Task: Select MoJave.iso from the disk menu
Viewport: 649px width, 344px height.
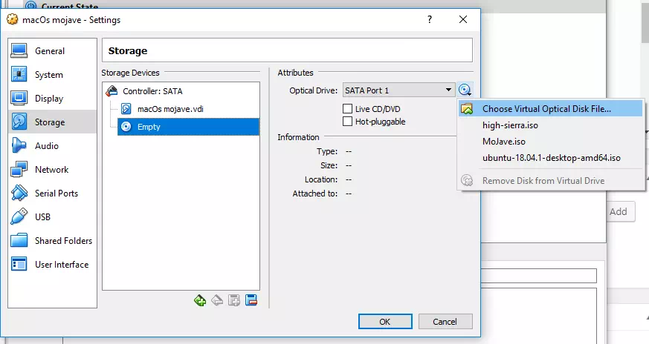Action: coord(550,142)
